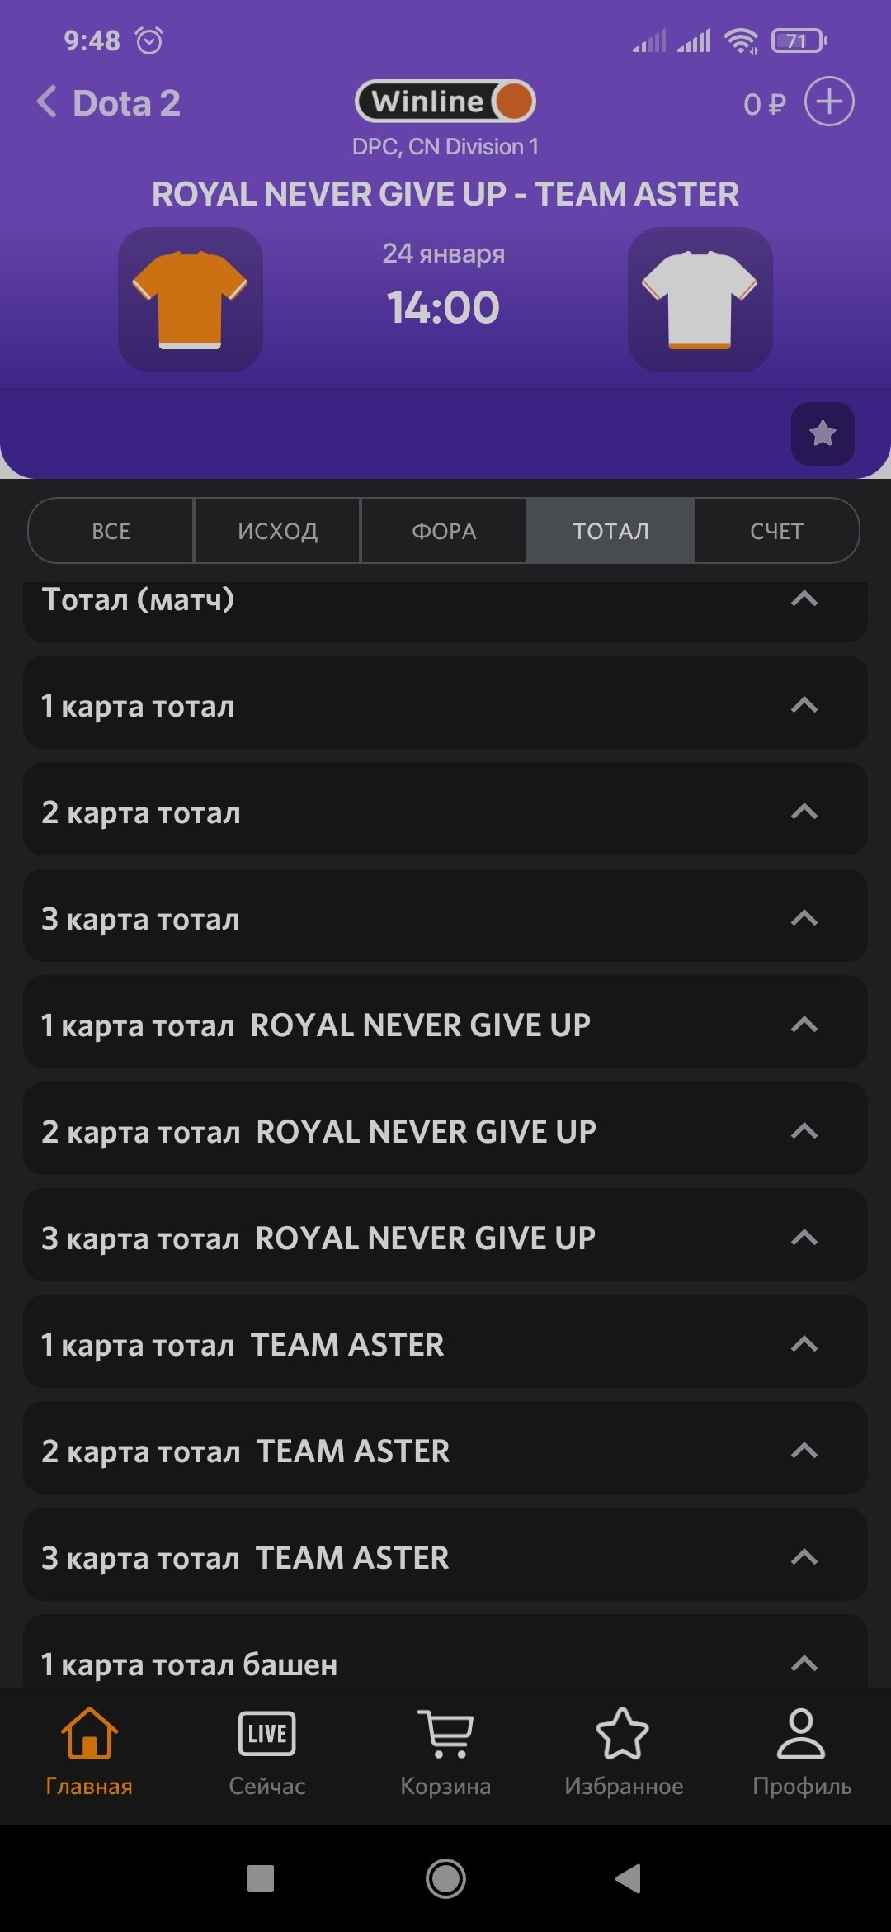This screenshot has width=891, height=1932.
Task: Tap the Royal Never Give Up orange jersey
Action: pyautogui.click(x=191, y=299)
